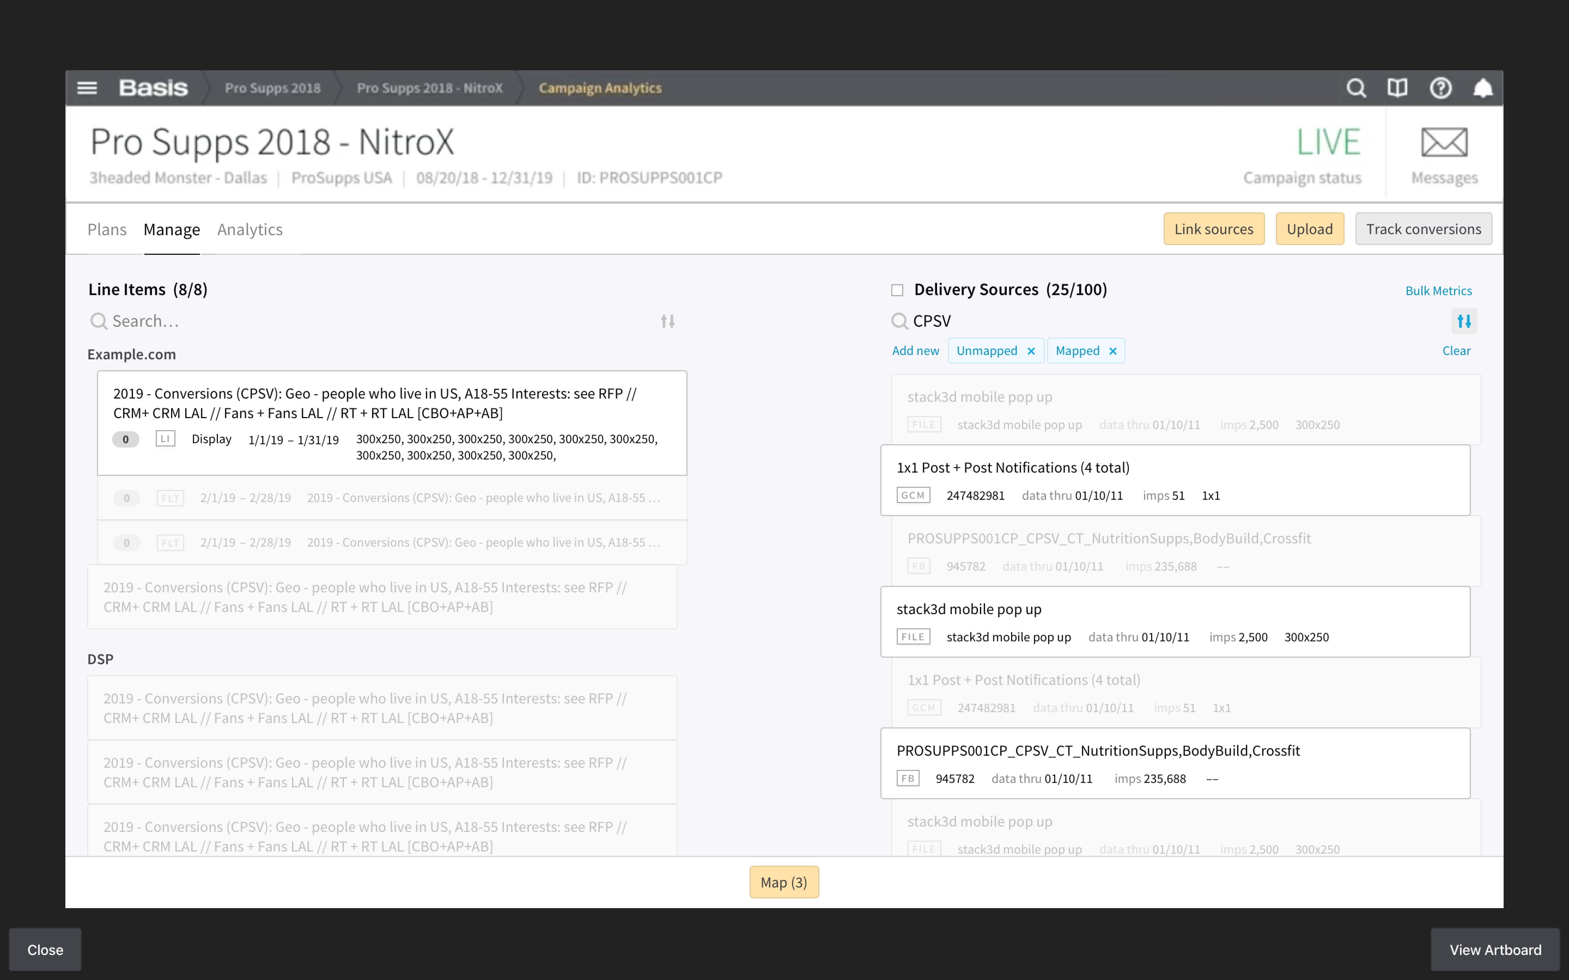Viewport: 1569px width, 980px height.
Task: Open the notifications bell icon
Action: pos(1483,88)
